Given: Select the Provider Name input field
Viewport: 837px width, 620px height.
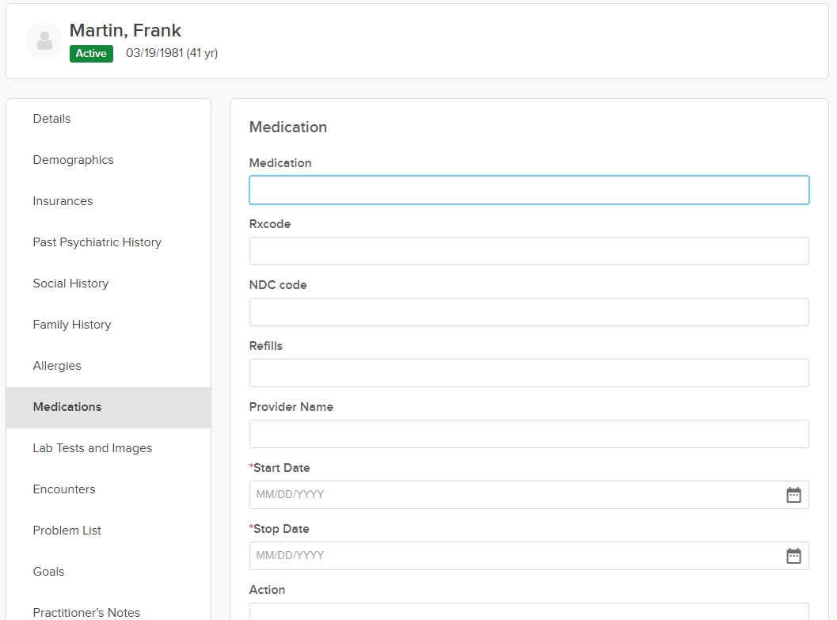Looking at the screenshot, I should pos(529,434).
